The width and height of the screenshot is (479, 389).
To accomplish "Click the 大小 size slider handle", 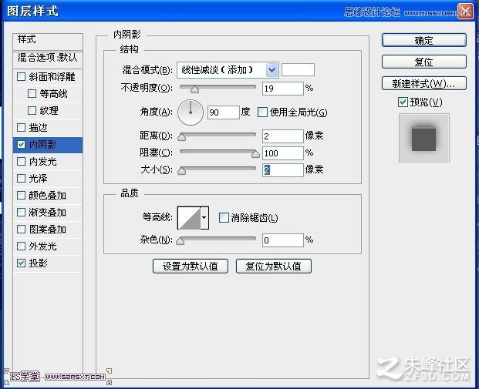I will coord(182,170).
